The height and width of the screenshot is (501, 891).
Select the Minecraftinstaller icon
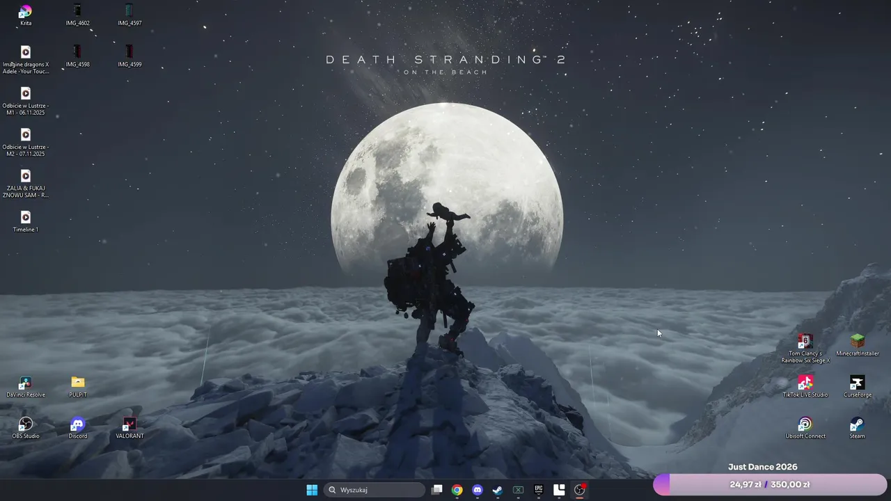tap(858, 345)
